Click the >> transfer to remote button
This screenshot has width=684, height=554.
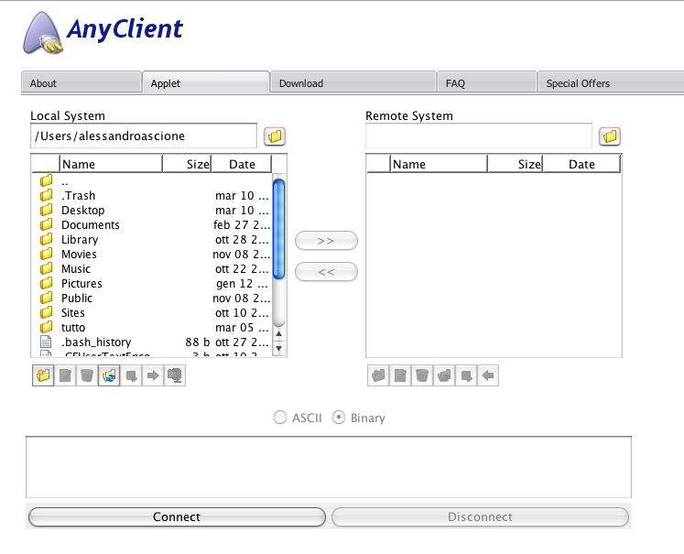[326, 241]
